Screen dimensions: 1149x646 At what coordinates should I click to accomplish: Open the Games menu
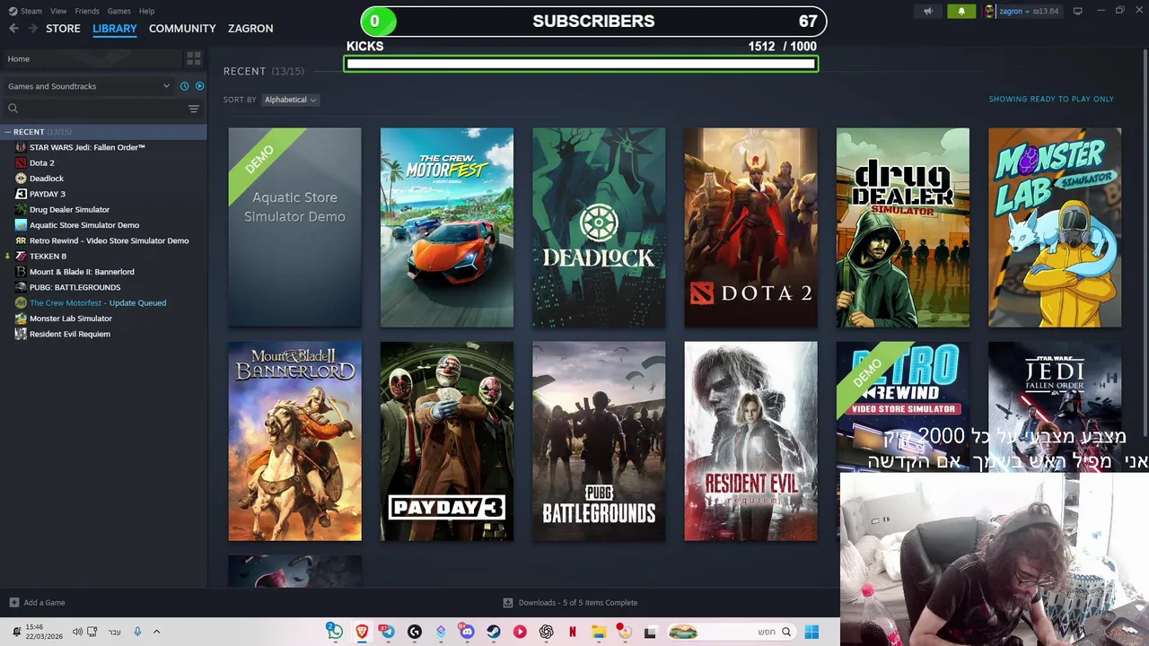[118, 11]
